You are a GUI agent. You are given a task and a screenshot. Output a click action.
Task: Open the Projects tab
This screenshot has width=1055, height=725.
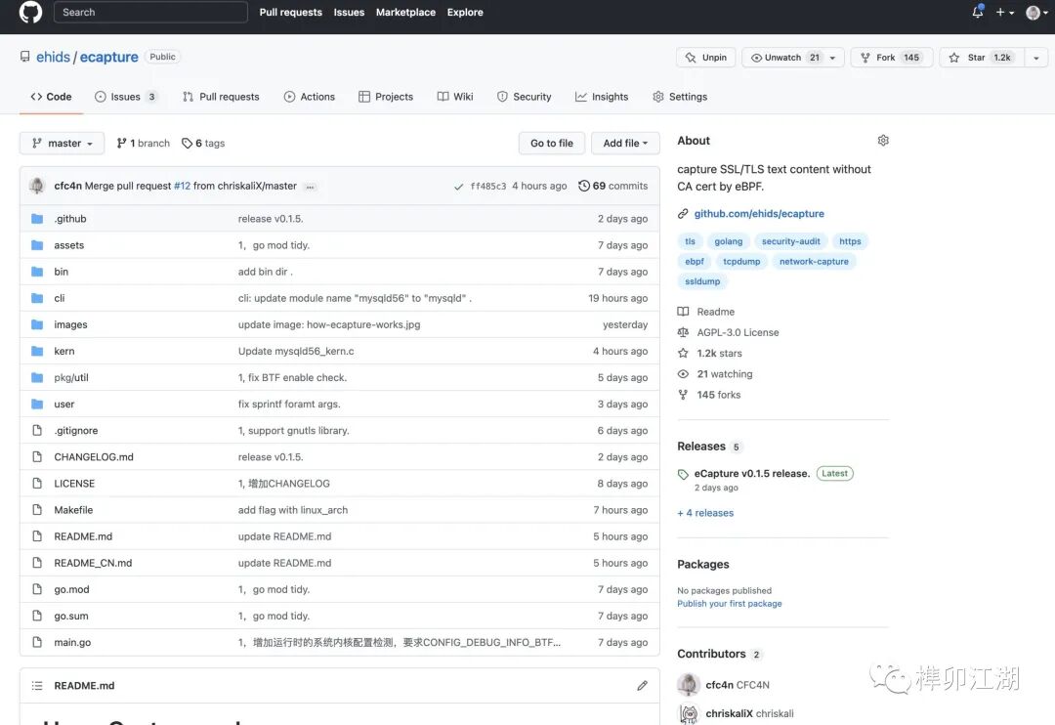(x=386, y=97)
